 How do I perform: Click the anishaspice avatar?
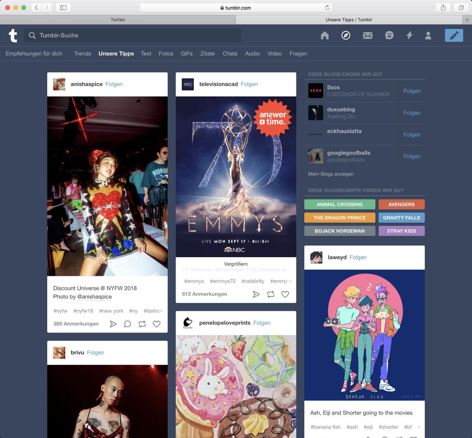click(59, 84)
